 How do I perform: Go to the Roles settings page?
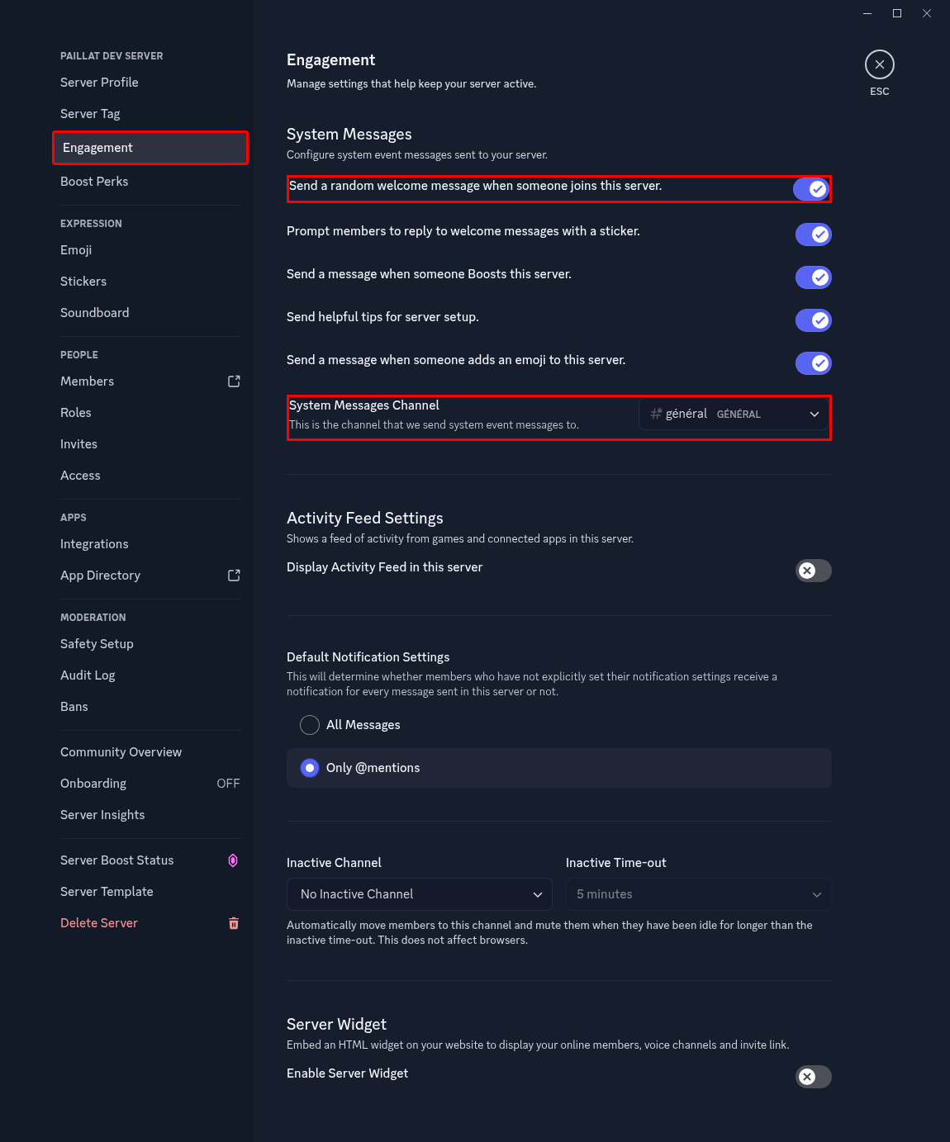(76, 413)
